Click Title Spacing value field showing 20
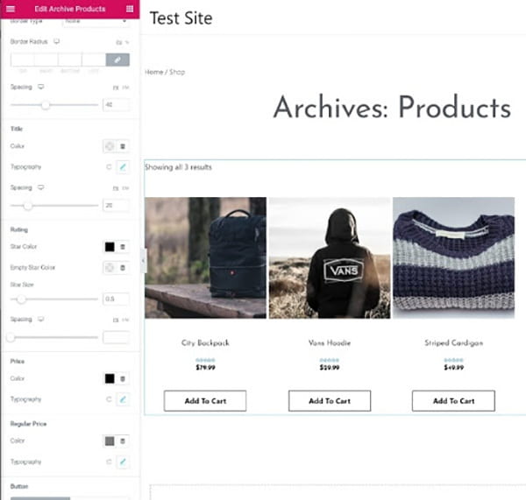 pos(116,205)
